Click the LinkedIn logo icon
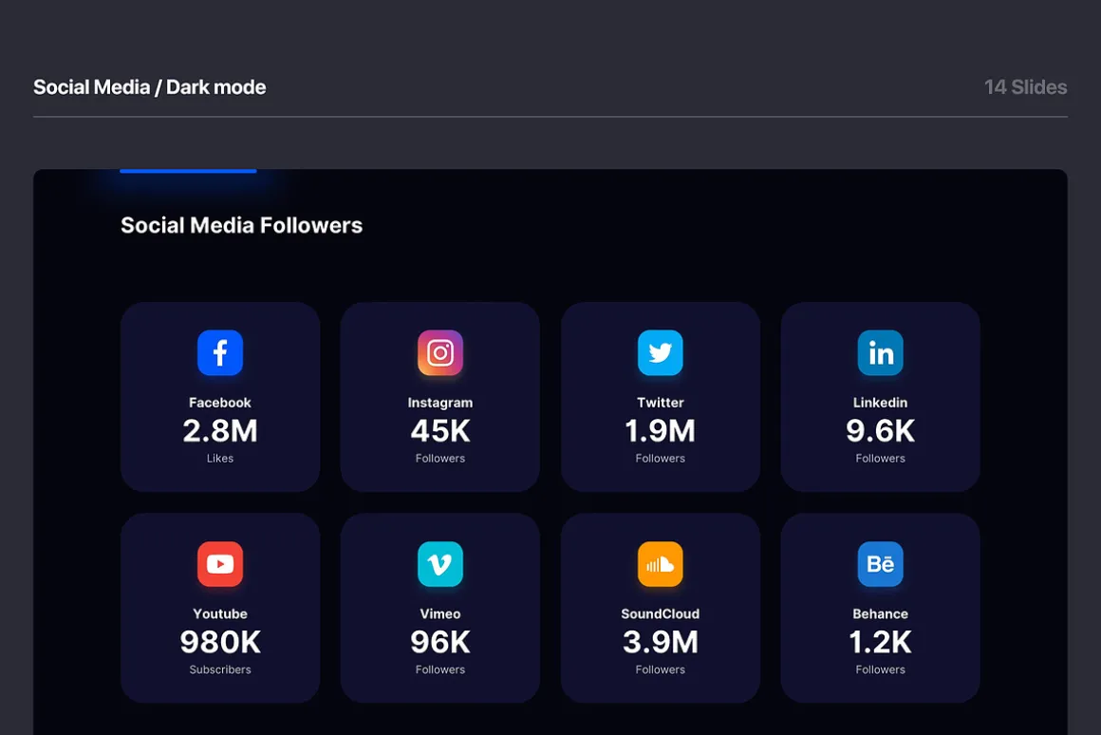Viewport: 1101px width, 735px height. pos(881,352)
